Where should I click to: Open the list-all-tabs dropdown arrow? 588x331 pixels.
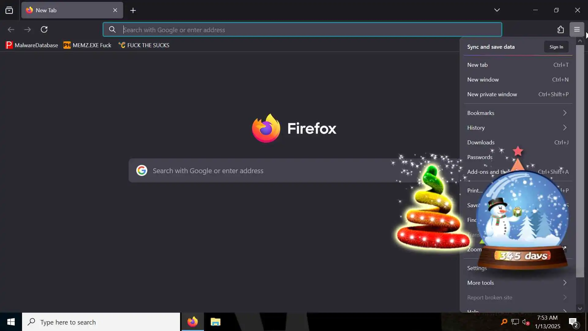[497, 10]
